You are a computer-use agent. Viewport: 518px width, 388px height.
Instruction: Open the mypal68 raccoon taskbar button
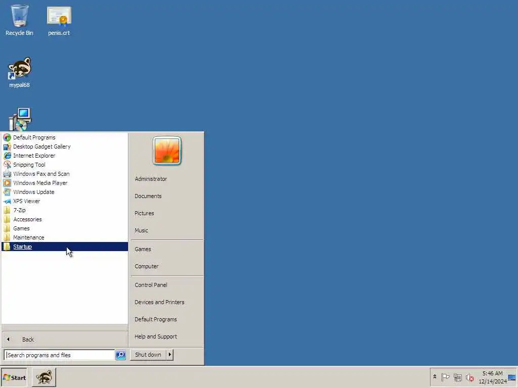(44, 377)
